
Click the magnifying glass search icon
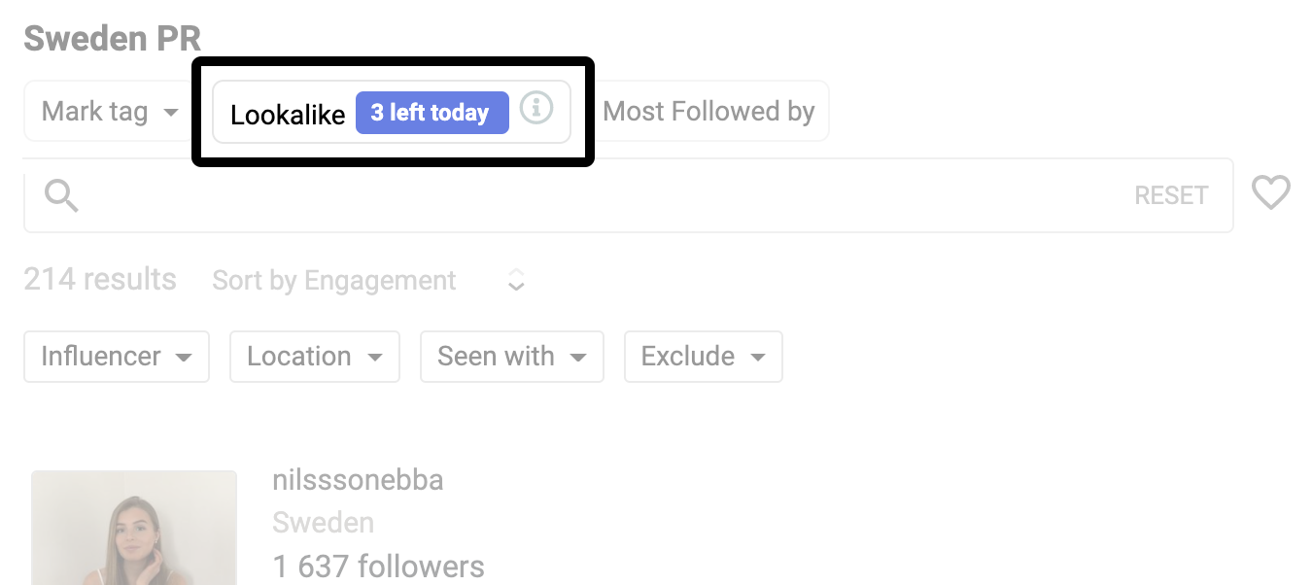click(x=61, y=195)
